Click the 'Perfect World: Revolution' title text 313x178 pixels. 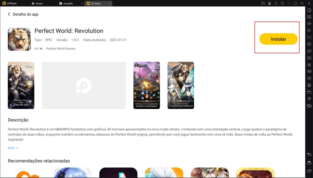(x=69, y=31)
